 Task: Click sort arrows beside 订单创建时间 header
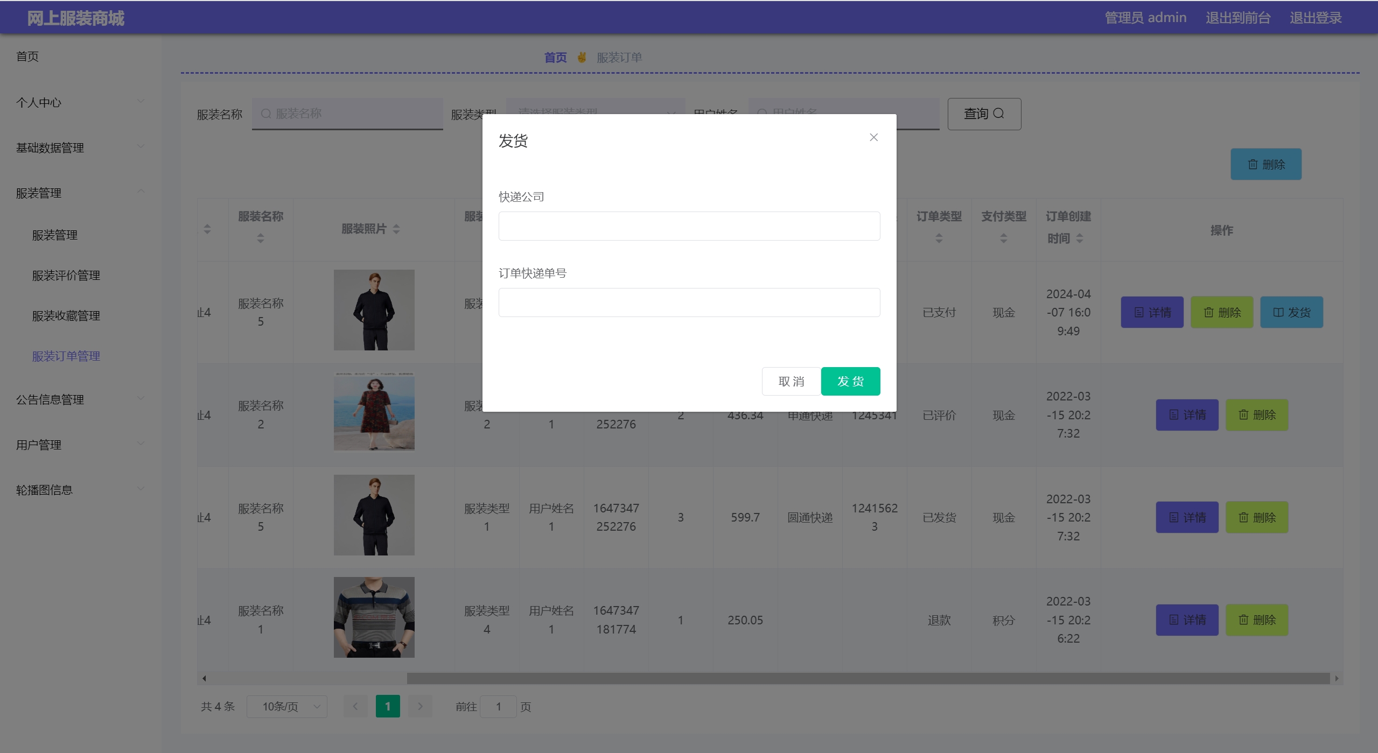tap(1079, 238)
